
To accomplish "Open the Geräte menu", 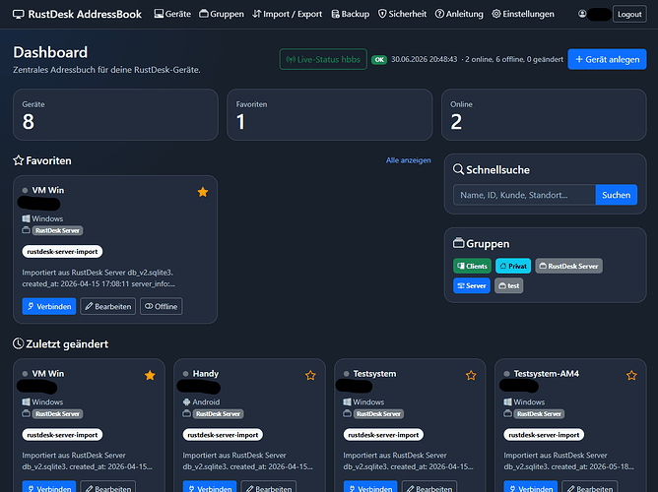I will [x=172, y=14].
